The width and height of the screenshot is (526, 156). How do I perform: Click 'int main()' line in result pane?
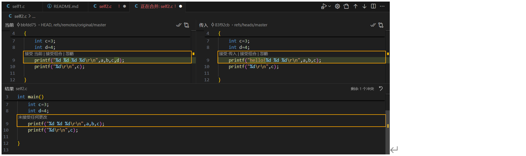(31, 97)
